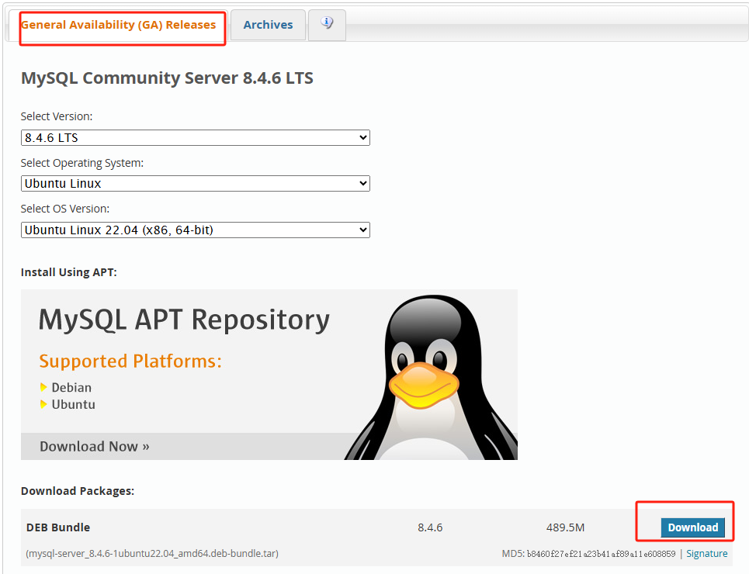749x574 pixels.
Task: Click the deb-bundle.tar filename text
Action: tap(152, 554)
